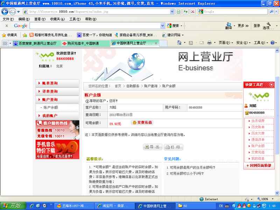Expand the 账单查询 sidebar section
280x210 pixels.
click(x=57, y=83)
